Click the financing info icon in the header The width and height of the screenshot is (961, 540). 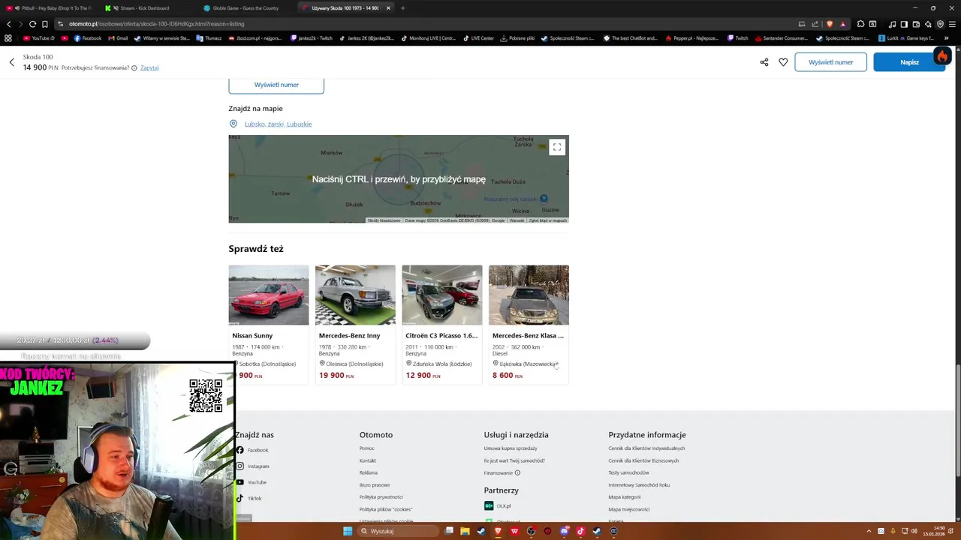pos(134,67)
